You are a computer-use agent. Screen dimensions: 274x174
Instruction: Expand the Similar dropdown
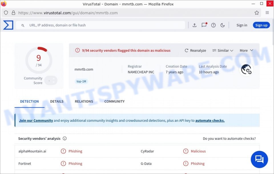tap(223, 50)
